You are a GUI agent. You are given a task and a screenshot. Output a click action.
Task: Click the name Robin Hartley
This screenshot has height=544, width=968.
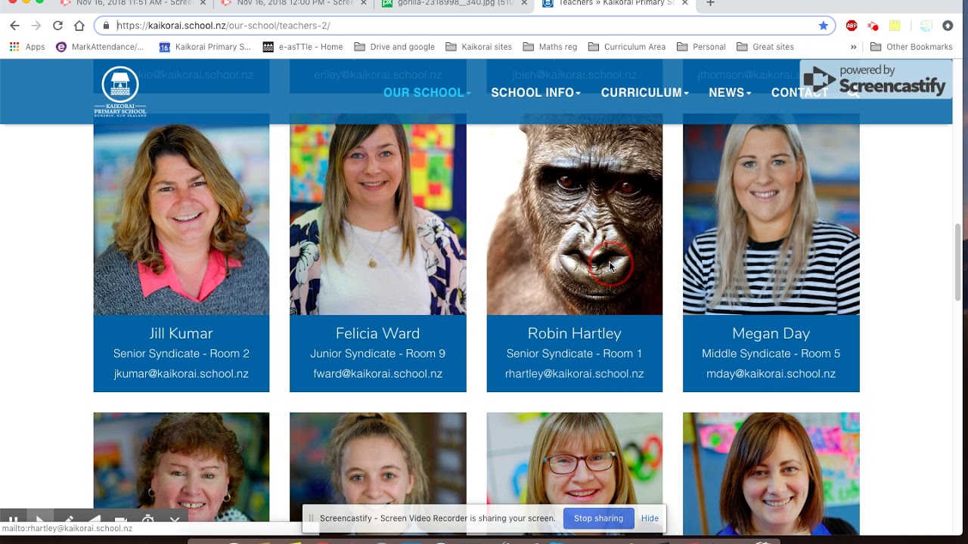coord(575,333)
